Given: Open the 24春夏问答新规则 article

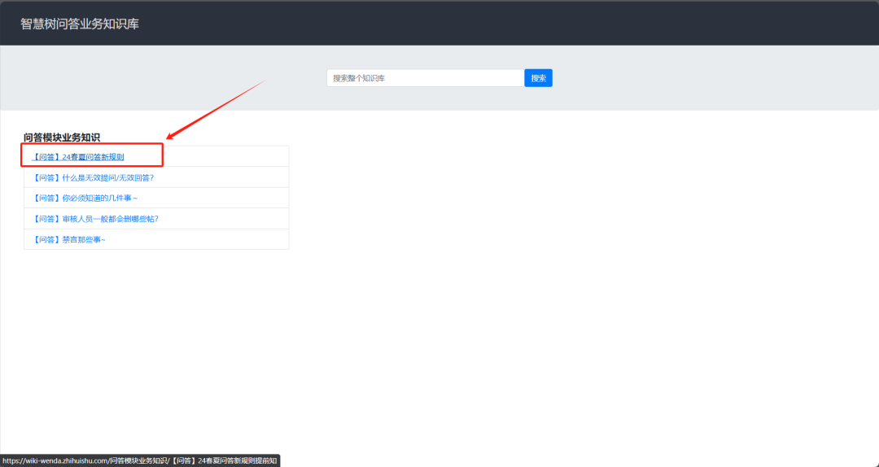Looking at the screenshot, I should point(78,157).
